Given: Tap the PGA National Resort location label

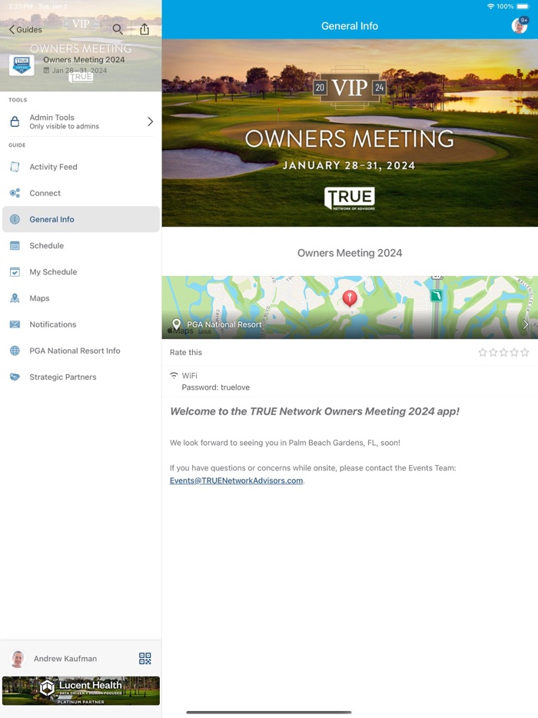Looking at the screenshot, I should coord(224,324).
